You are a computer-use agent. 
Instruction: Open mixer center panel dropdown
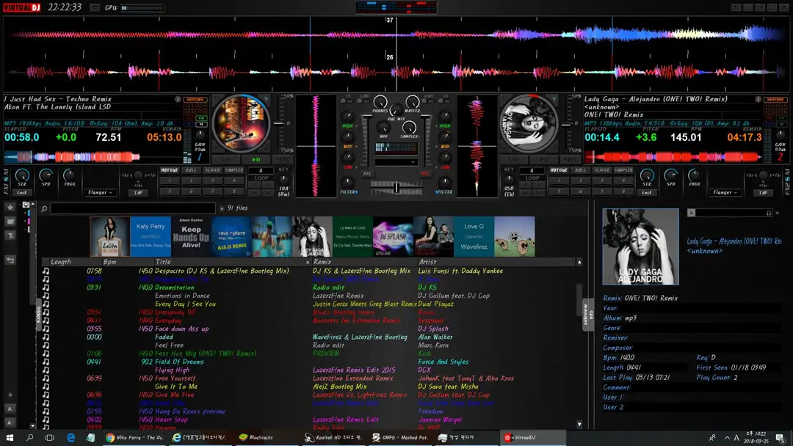[396, 162]
